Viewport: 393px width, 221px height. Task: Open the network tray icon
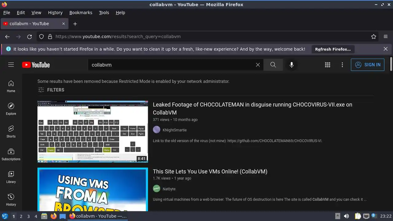[x=366, y=216]
